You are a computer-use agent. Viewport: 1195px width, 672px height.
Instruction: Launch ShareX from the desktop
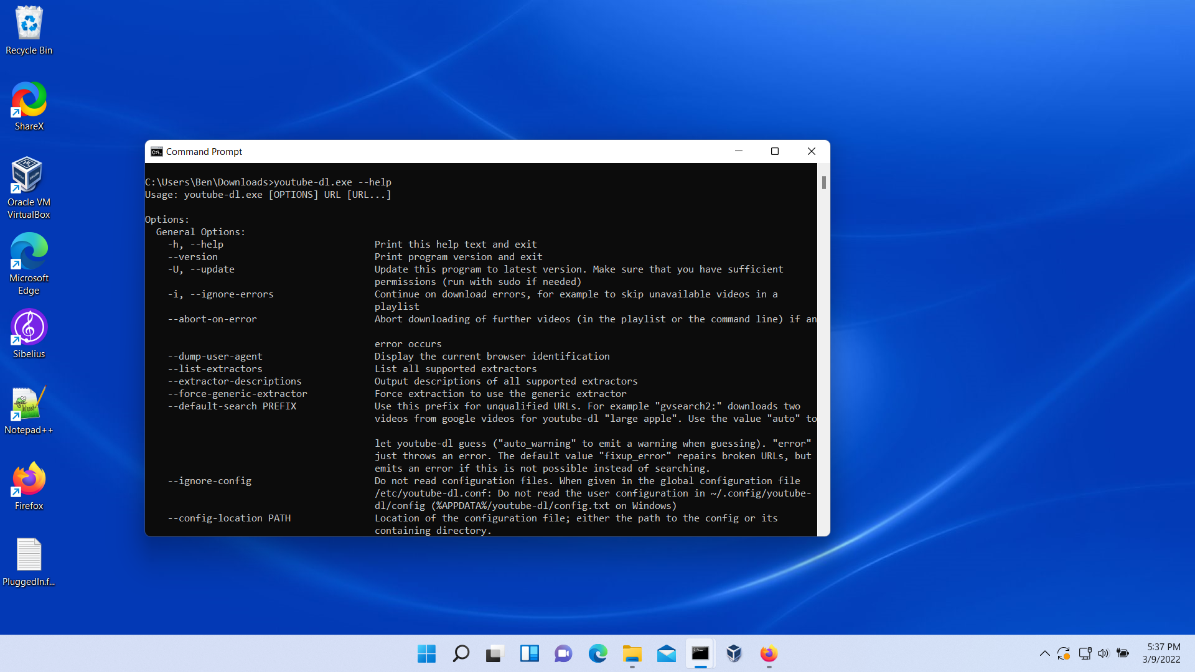29,106
